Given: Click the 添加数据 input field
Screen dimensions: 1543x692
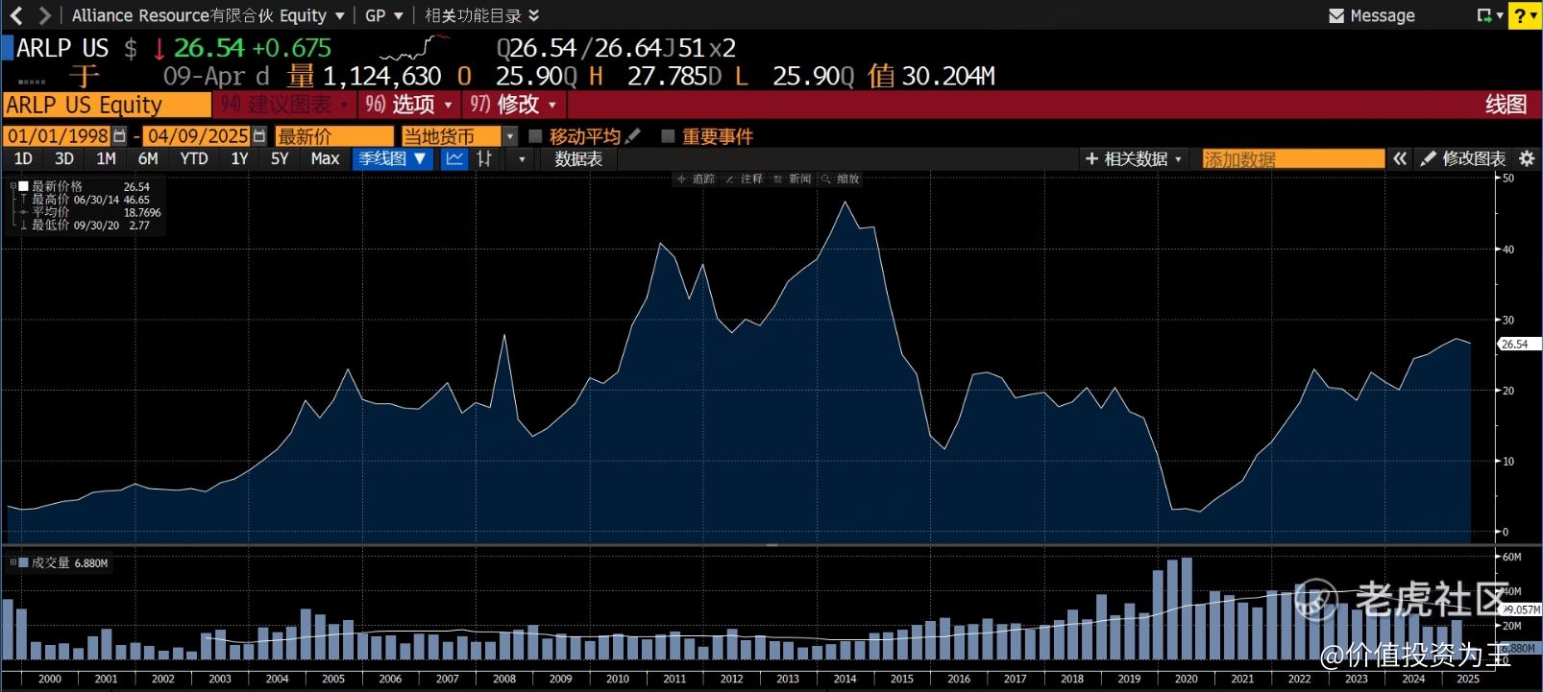Looking at the screenshot, I should click(1293, 158).
